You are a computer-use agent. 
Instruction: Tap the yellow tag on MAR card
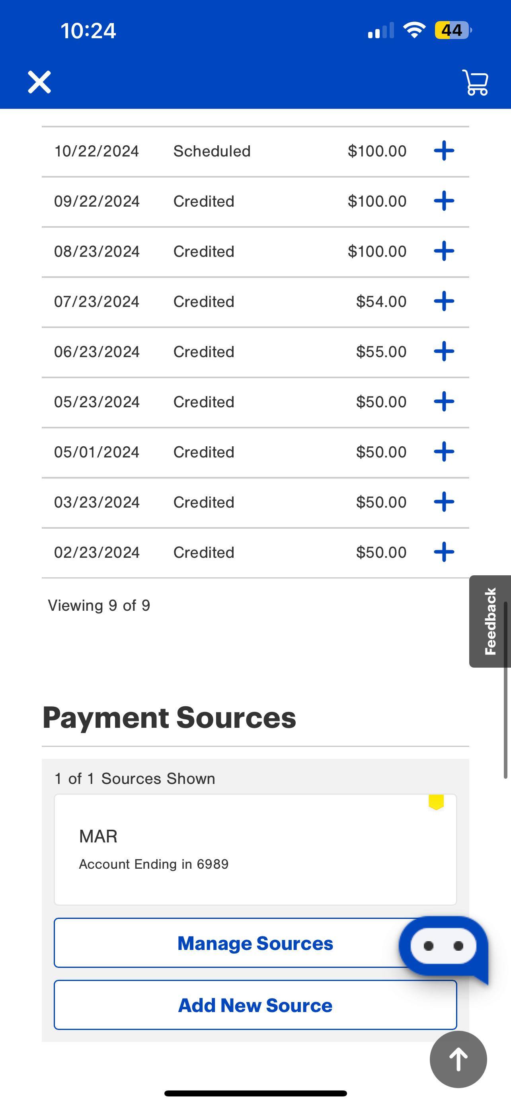pos(436,802)
